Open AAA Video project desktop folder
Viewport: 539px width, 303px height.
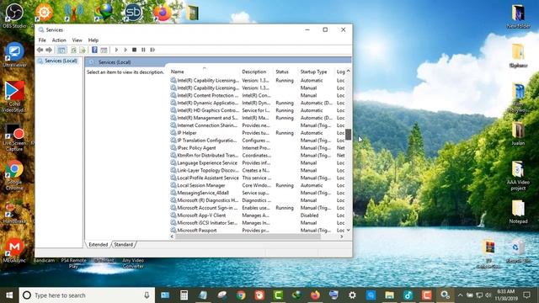[x=518, y=176]
